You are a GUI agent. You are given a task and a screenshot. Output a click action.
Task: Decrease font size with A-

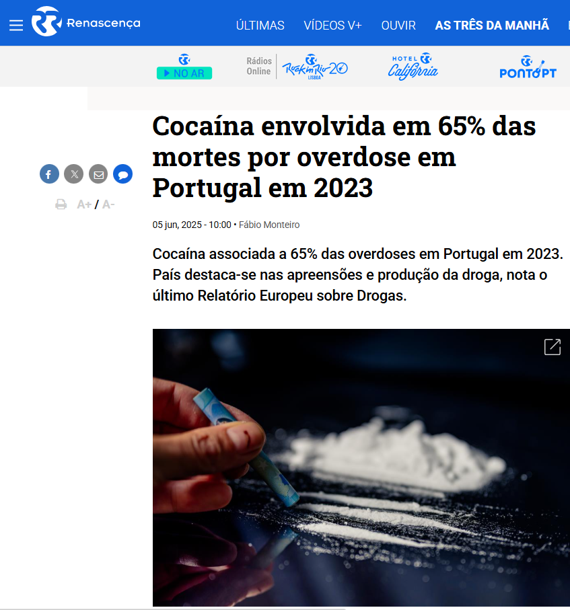(x=108, y=204)
